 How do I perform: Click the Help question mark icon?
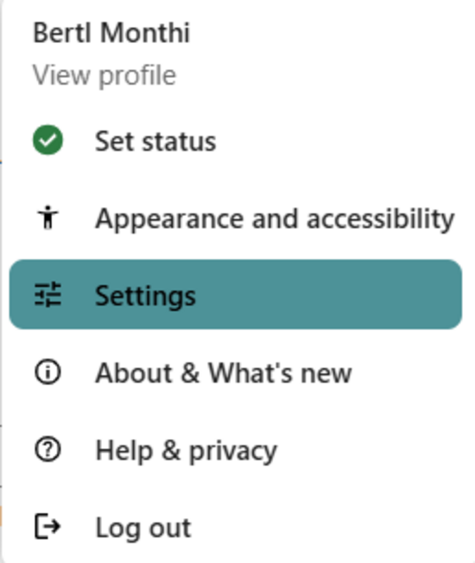click(x=48, y=450)
